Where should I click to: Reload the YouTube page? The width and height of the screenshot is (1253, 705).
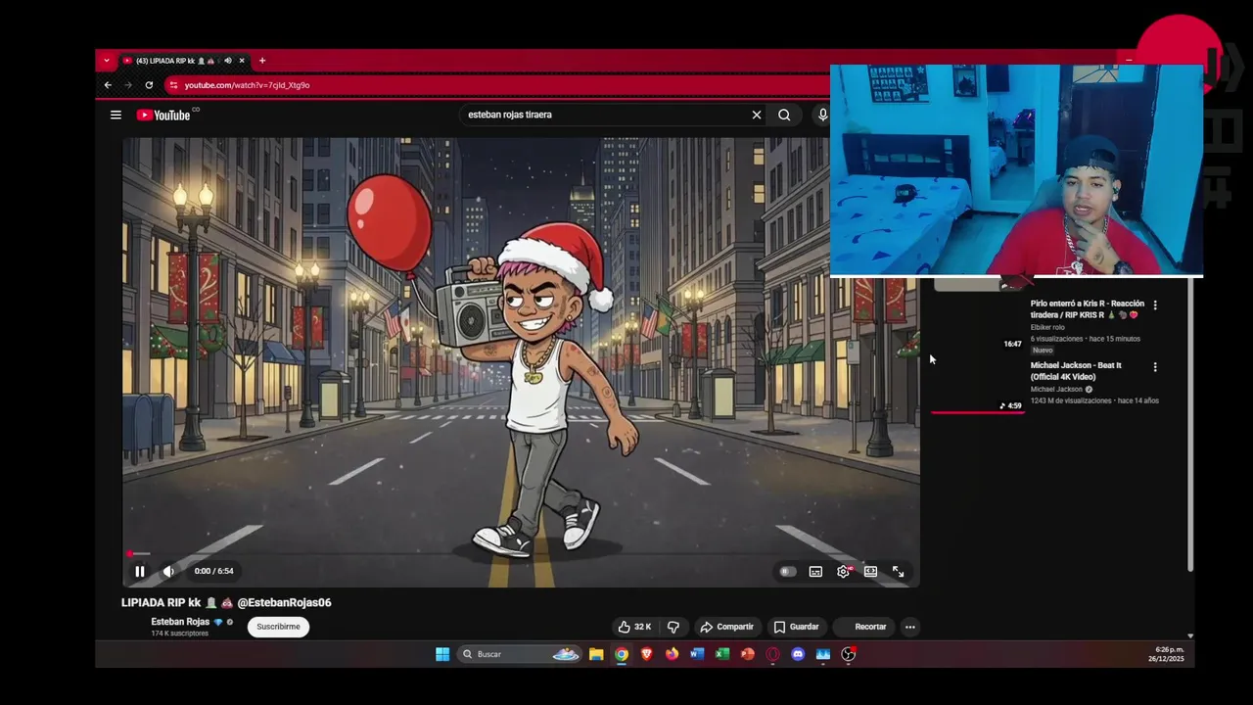pyautogui.click(x=149, y=85)
